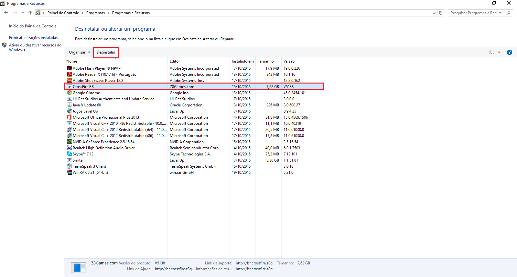
Task: Click the Adobe Reader X icon
Action: 69,74
